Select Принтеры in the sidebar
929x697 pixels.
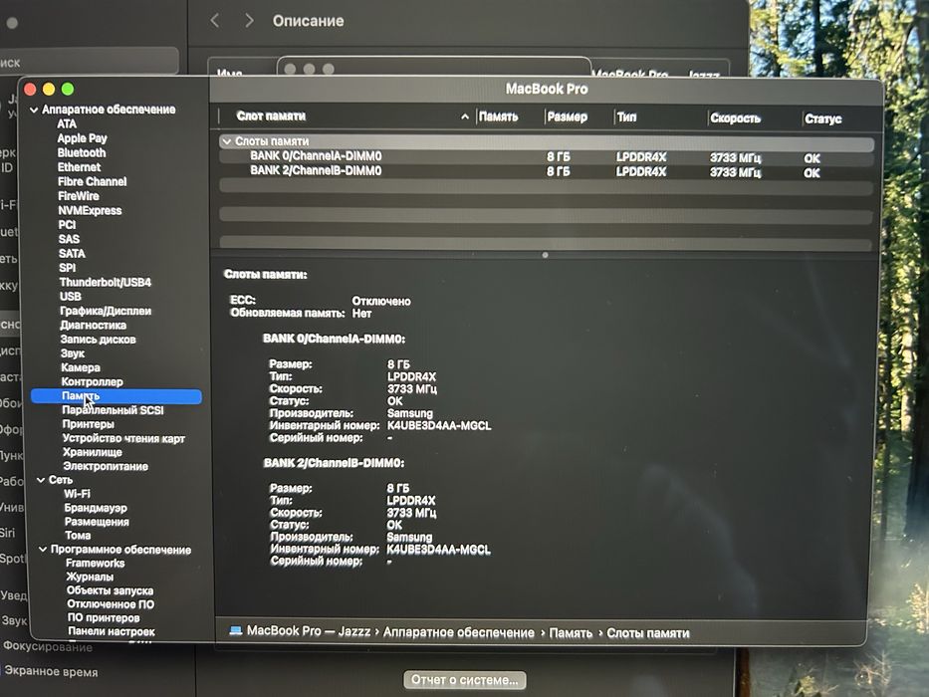(89, 424)
